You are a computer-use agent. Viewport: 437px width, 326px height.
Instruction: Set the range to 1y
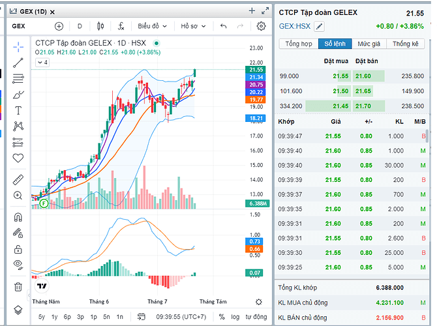pyautogui.click(x=54, y=317)
